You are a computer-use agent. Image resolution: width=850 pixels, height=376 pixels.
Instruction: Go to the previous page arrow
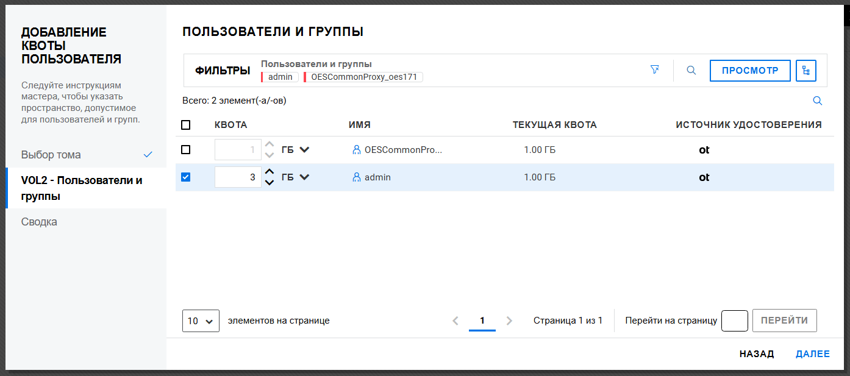pos(455,321)
